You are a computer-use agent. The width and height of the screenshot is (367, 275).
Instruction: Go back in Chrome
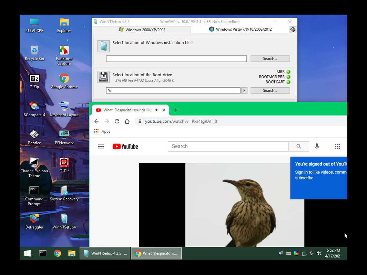point(96,121)
